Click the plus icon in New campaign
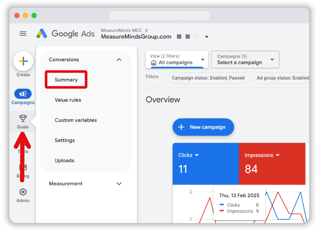 [x=181, y=127]
